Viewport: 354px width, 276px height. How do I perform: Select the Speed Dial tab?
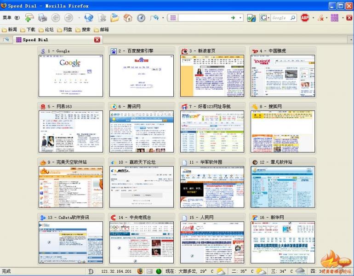pos(57,40)
